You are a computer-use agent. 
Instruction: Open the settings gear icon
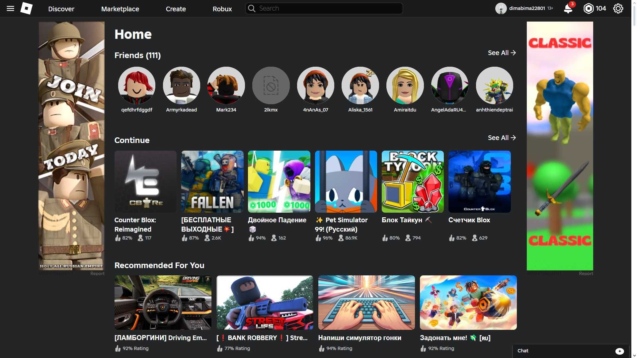tap(618, 9)
